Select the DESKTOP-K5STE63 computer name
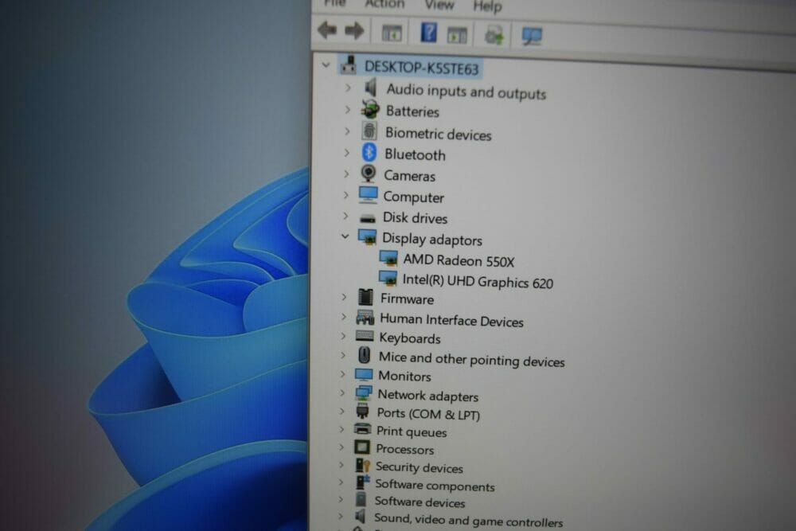The width and height of the screenshot is (796, 531). [421, 68]
